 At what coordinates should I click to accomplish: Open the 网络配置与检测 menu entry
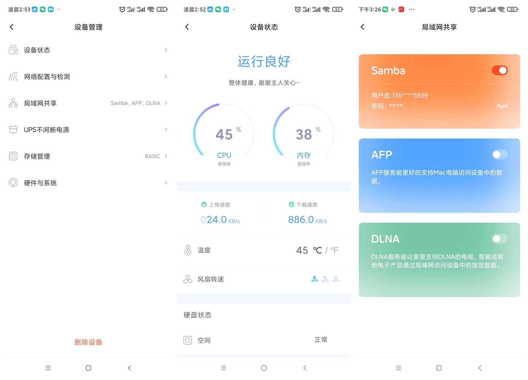point(47,76)
